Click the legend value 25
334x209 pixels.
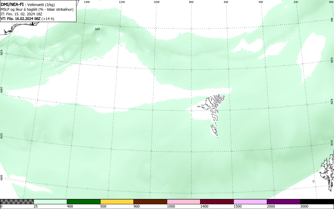(x=36, y=206)
